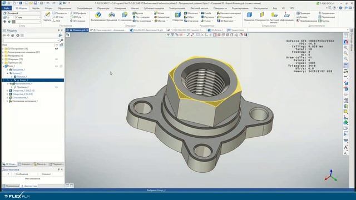Open the Отверстие (Hole) tool
356x200 pixels.
click(177, 17)
